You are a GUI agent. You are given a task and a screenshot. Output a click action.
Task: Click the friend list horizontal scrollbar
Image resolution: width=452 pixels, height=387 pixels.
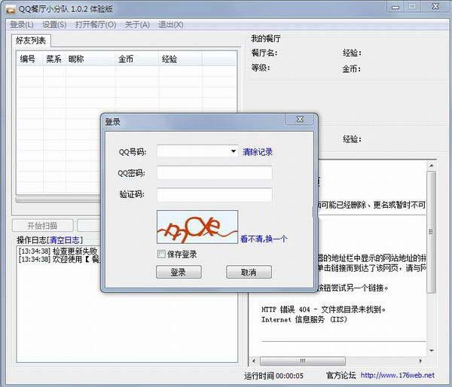[59, 200]
